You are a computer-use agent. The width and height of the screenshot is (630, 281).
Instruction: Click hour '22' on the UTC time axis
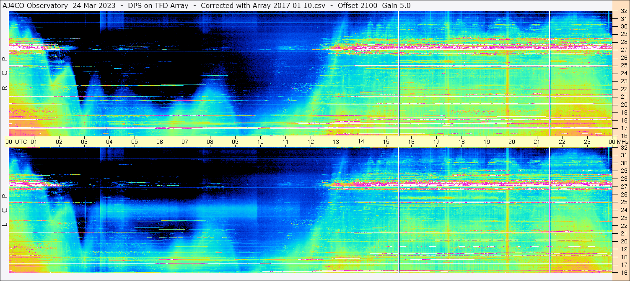coord(562,142)
